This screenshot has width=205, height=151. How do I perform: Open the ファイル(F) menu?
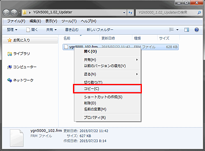click(x=16, y=21)
